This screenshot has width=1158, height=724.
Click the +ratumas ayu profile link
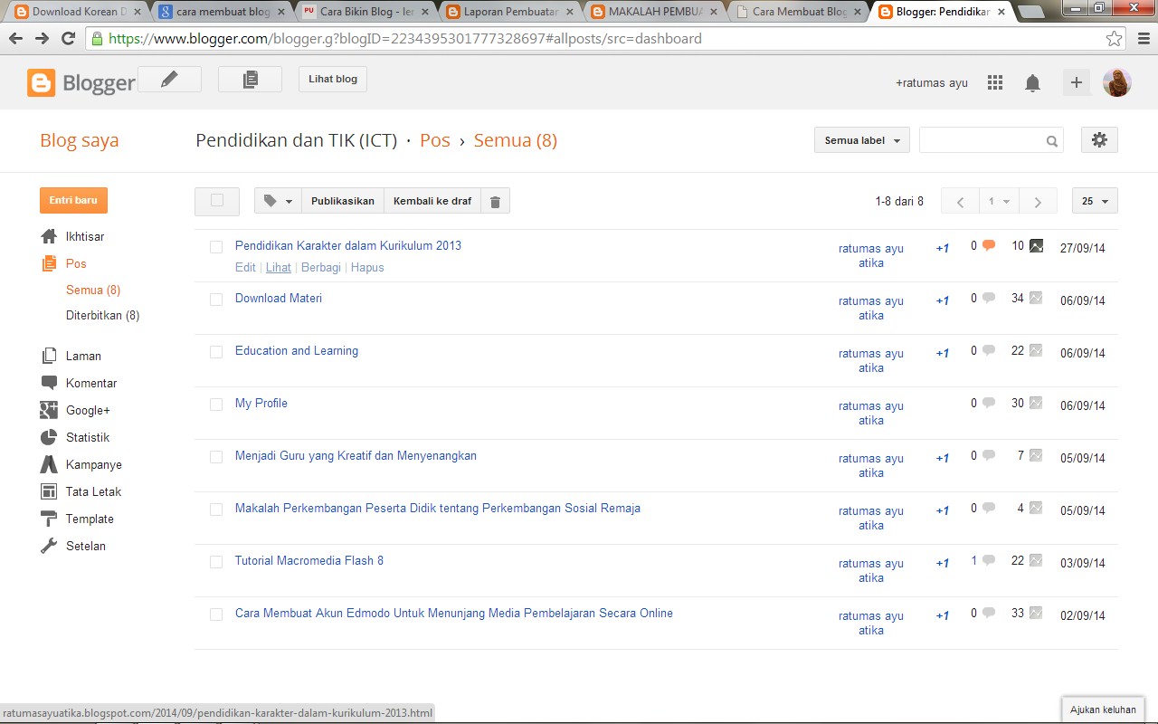(x=932, y=82)
